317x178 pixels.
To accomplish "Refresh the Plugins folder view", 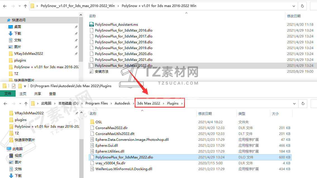I will 303,104.
